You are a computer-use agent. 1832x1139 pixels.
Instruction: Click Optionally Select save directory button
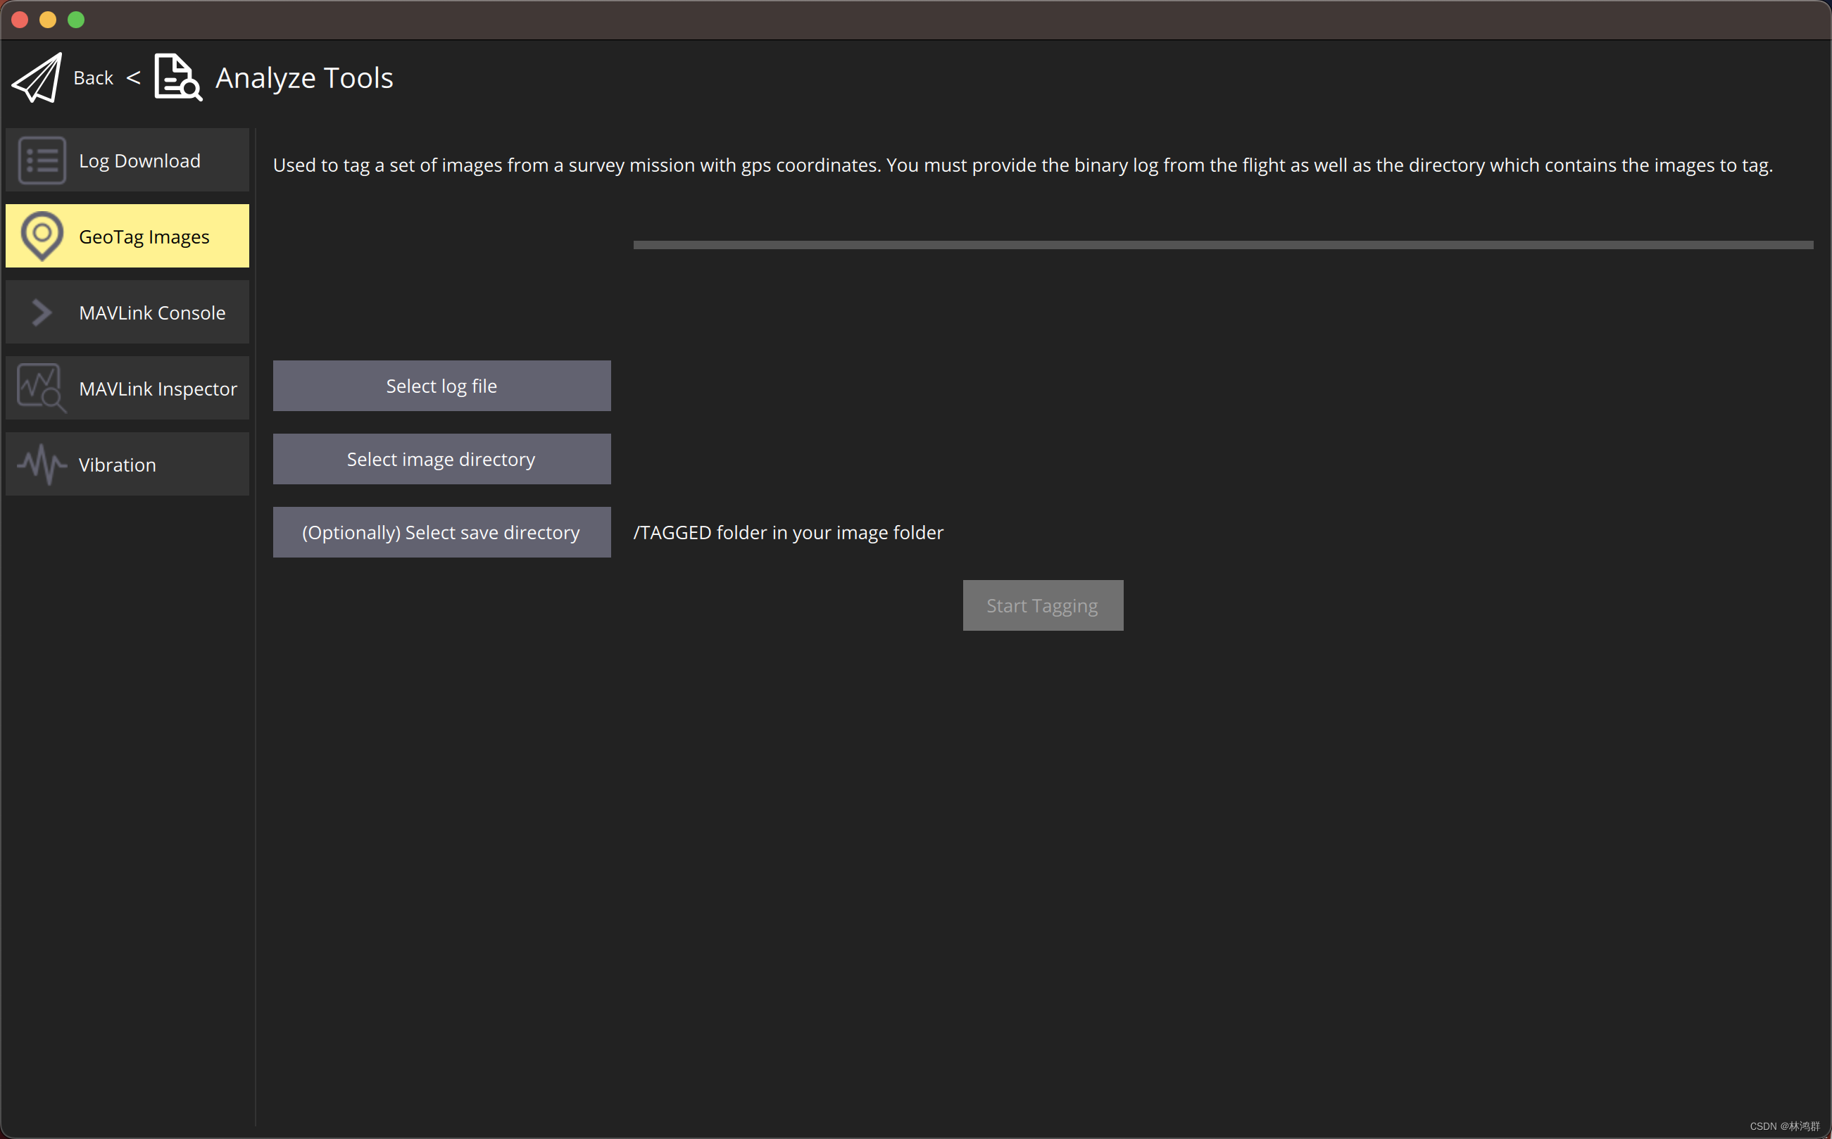click(441, 533)
